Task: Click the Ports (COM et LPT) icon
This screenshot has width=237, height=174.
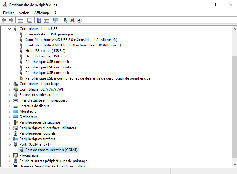Action: tap(15, 145)
